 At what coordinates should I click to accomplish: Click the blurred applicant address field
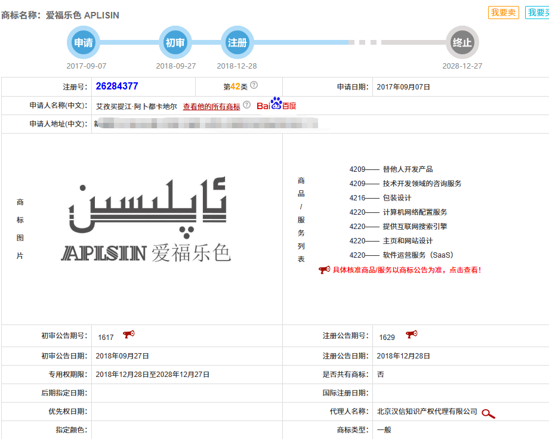point(206,123)
